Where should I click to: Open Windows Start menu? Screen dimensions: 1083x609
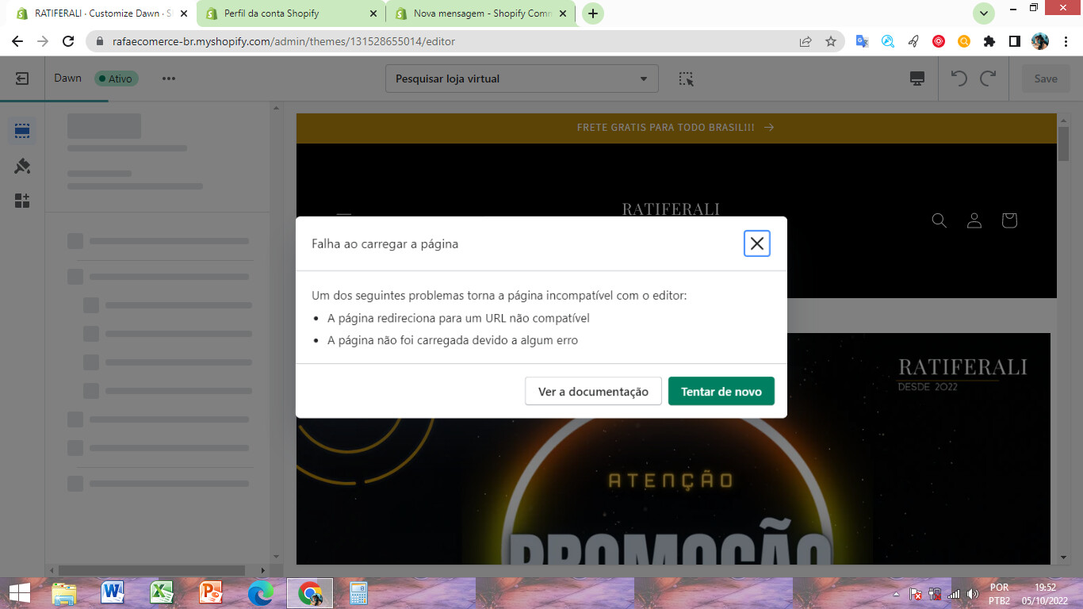pos(19,593)
